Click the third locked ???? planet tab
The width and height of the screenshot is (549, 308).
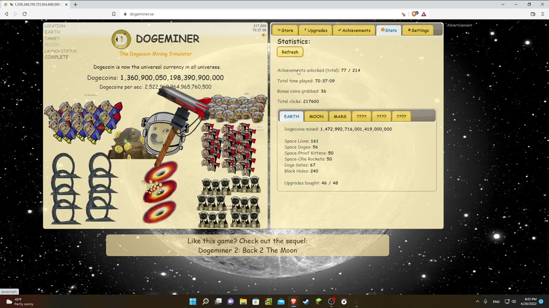[401, 116]
